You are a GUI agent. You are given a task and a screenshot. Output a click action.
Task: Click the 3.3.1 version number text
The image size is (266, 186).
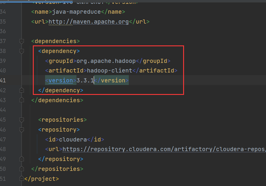(85, 81)
